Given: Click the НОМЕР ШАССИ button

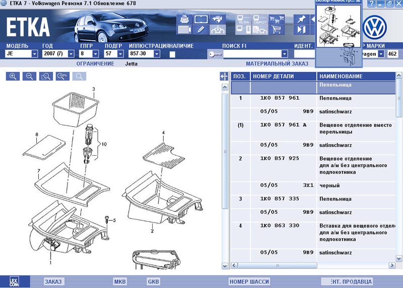Looking at the screenshot, I should coord(249,281).
